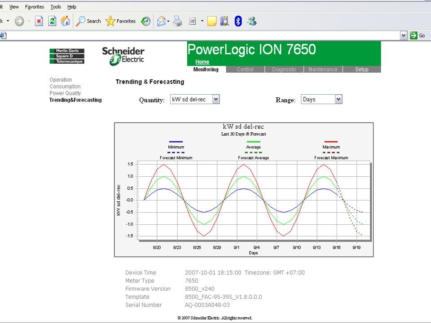431x323 pixels.
Task: Refresh the page using the green arrows icon
Action: click(x=52, y=21)
